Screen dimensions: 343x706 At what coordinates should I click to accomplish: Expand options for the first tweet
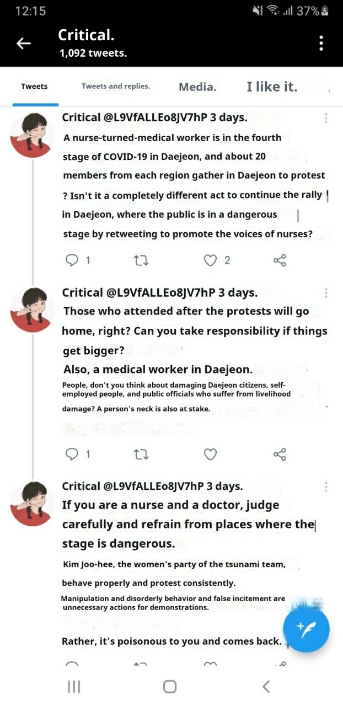326,118
